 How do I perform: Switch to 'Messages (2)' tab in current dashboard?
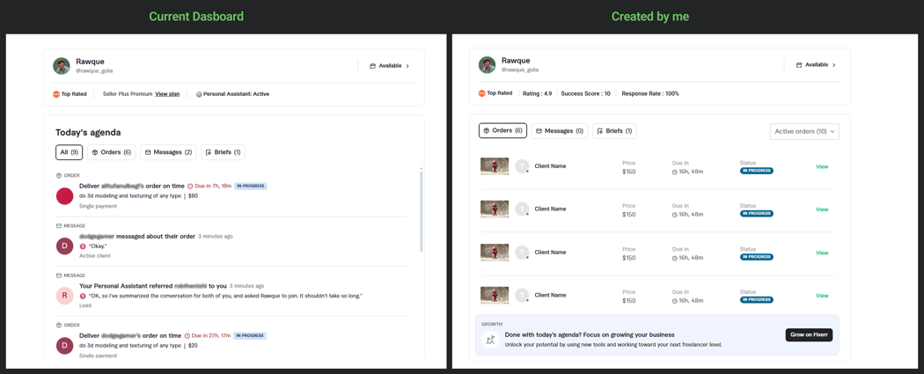[168, 152]
